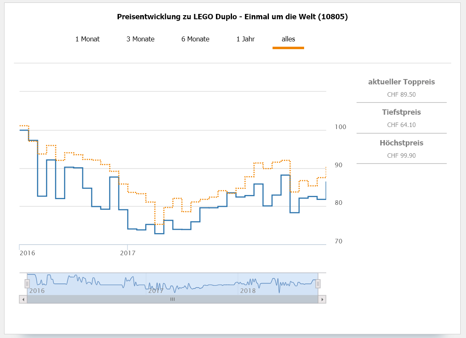The width and height of the screenshot is (466, 338).
Task: Click the 2017 tick on main chart axis
Action: click(x=128, y=253)
